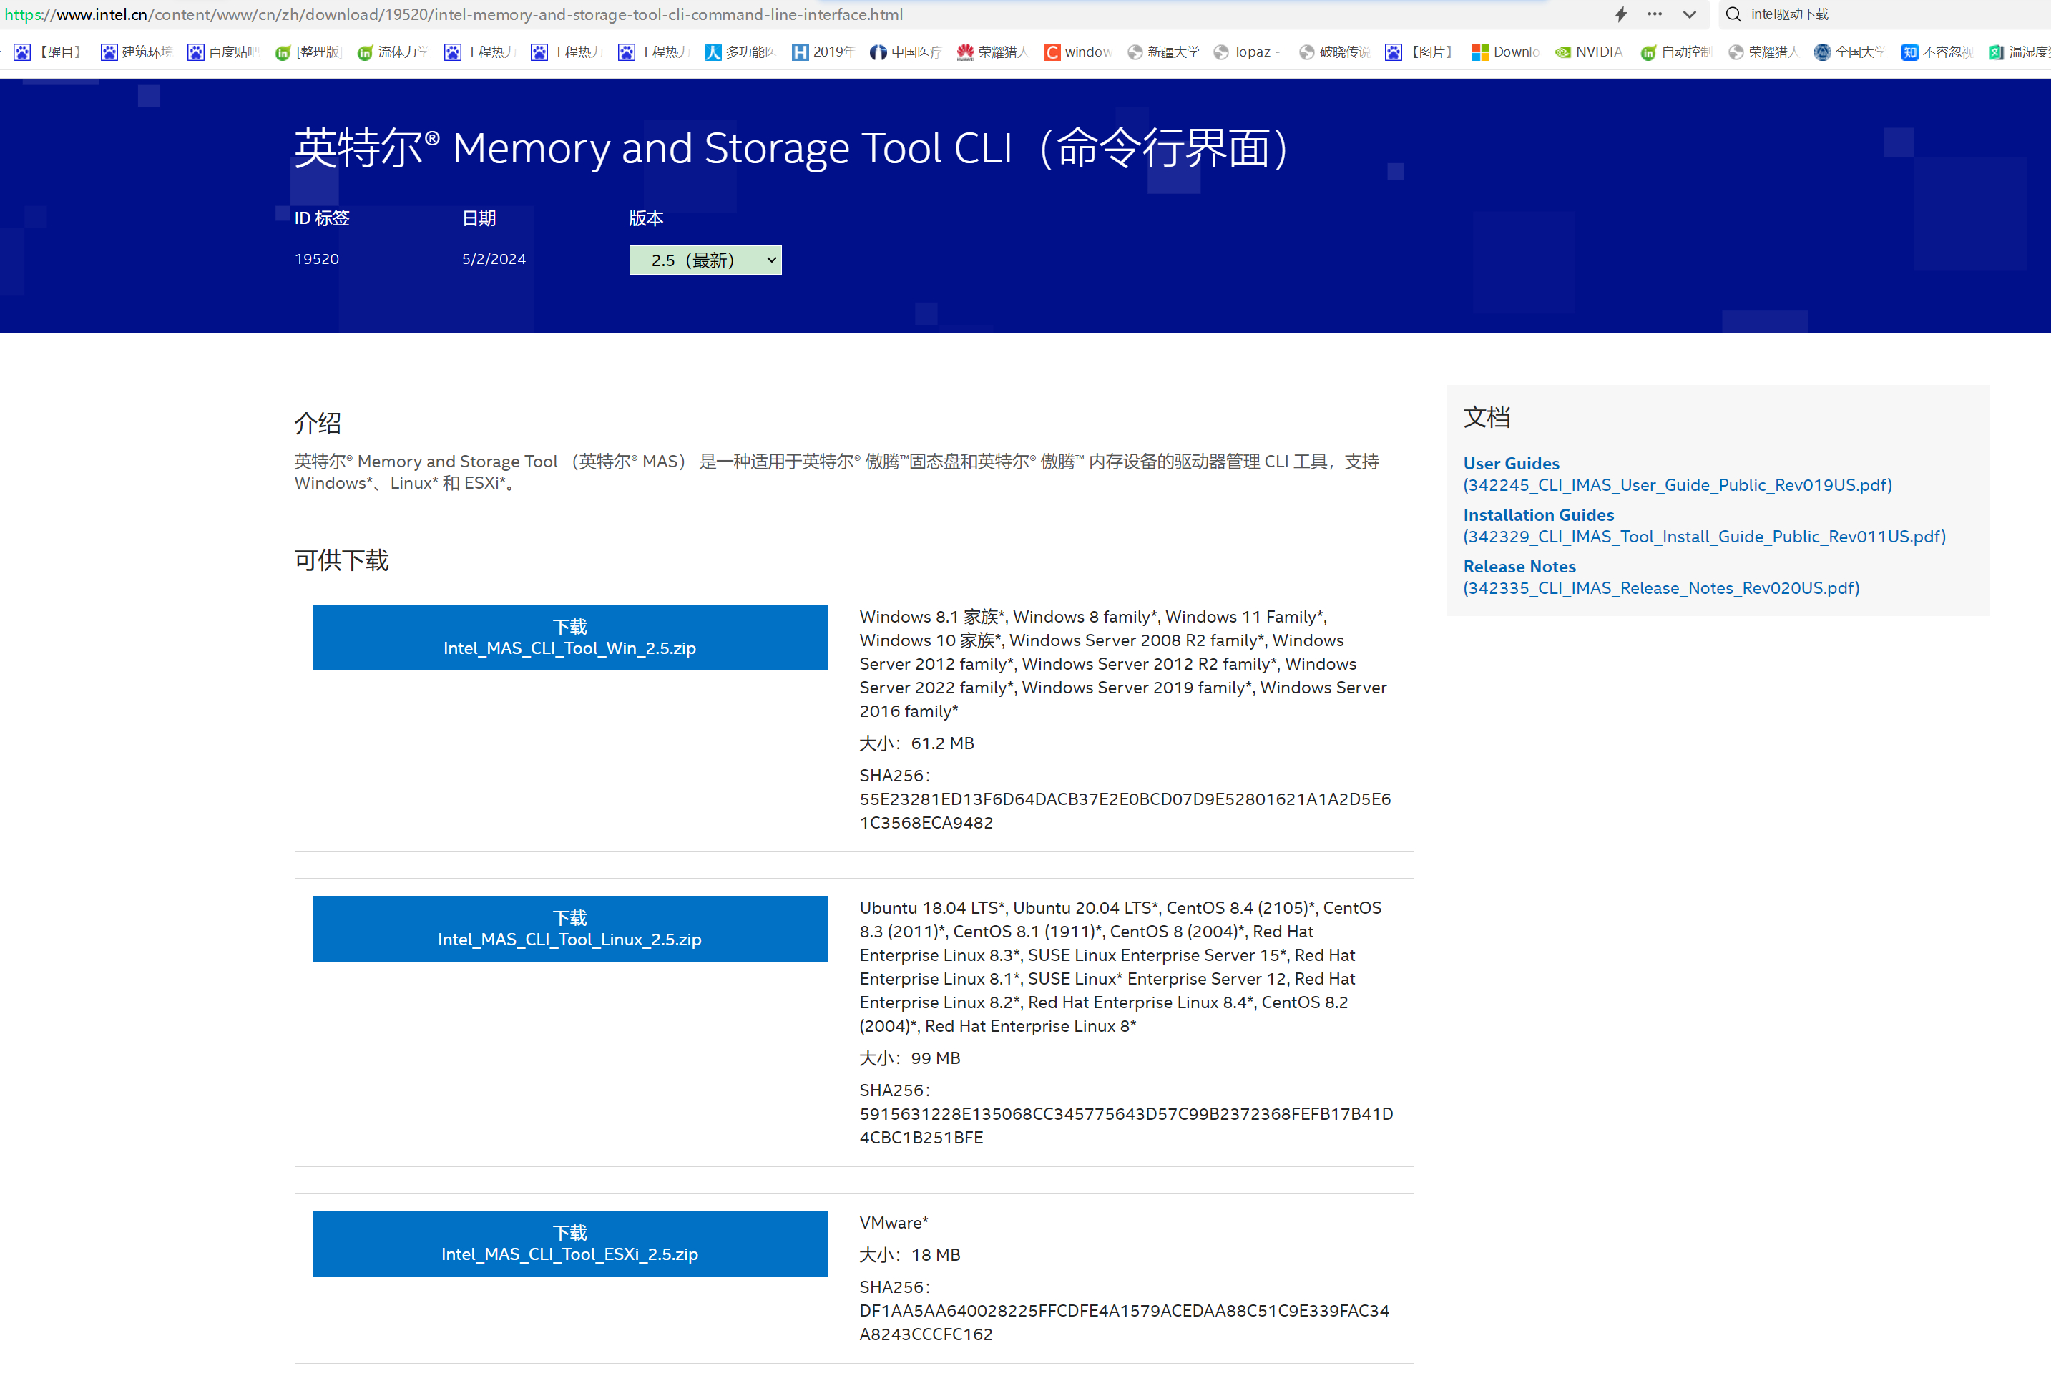Screen dimensions: 2051x1386
Task: Open the Microsoft Download bookmark
Action: pyautogui.click(x=1506, y=52)
